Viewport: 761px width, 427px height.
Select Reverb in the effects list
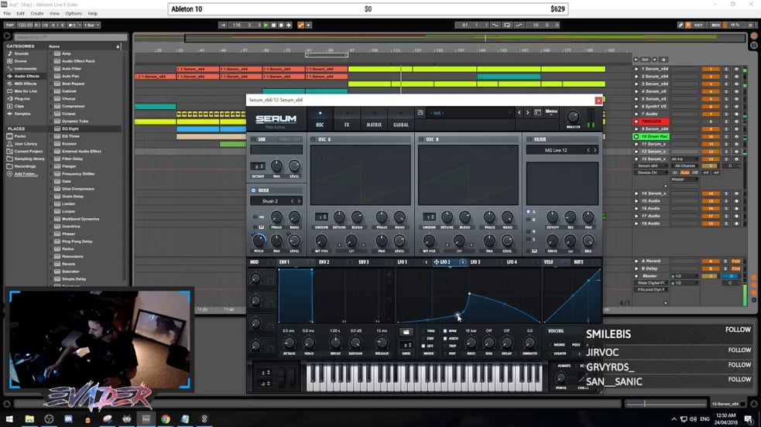click(68, 264)
